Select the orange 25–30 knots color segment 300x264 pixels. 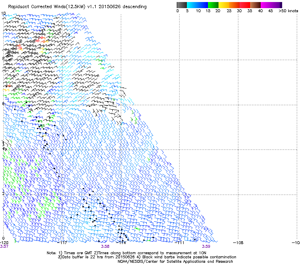(x=234, y=5)
